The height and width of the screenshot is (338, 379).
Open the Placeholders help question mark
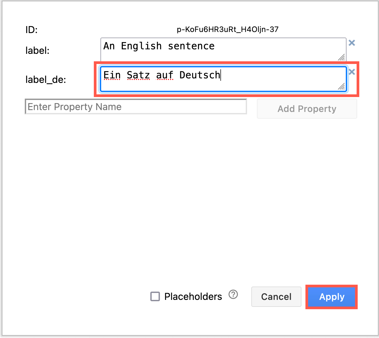[233, 295]
